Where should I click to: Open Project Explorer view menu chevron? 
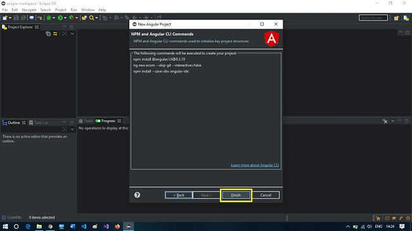coord(72,34)
